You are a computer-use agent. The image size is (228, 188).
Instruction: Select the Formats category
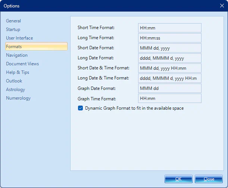point(14,47)
